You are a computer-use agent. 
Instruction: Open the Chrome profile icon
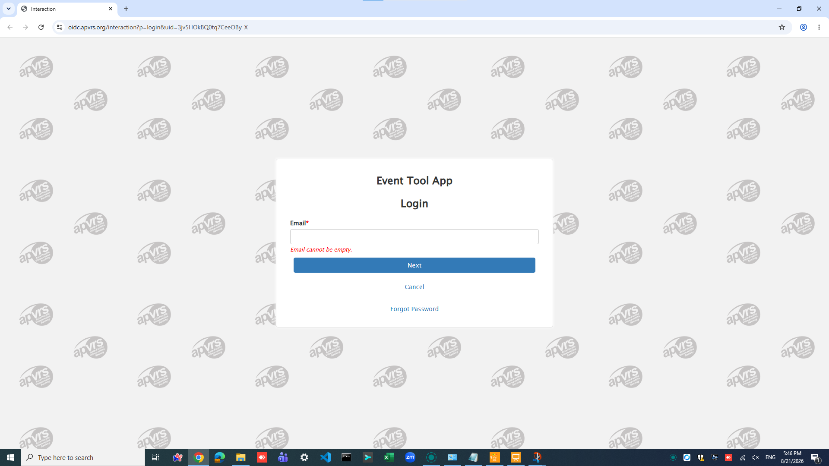pyautogui.click(x=803, y=27)
